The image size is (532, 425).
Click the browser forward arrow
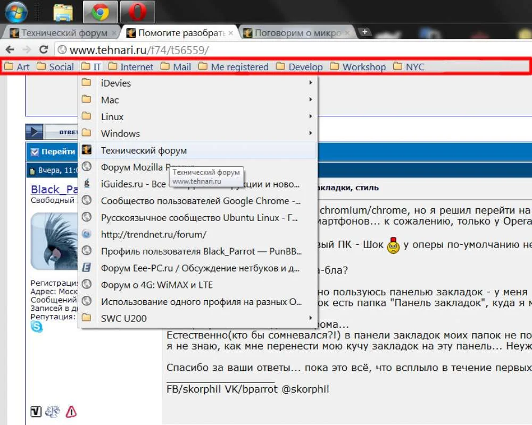[27, 50]
